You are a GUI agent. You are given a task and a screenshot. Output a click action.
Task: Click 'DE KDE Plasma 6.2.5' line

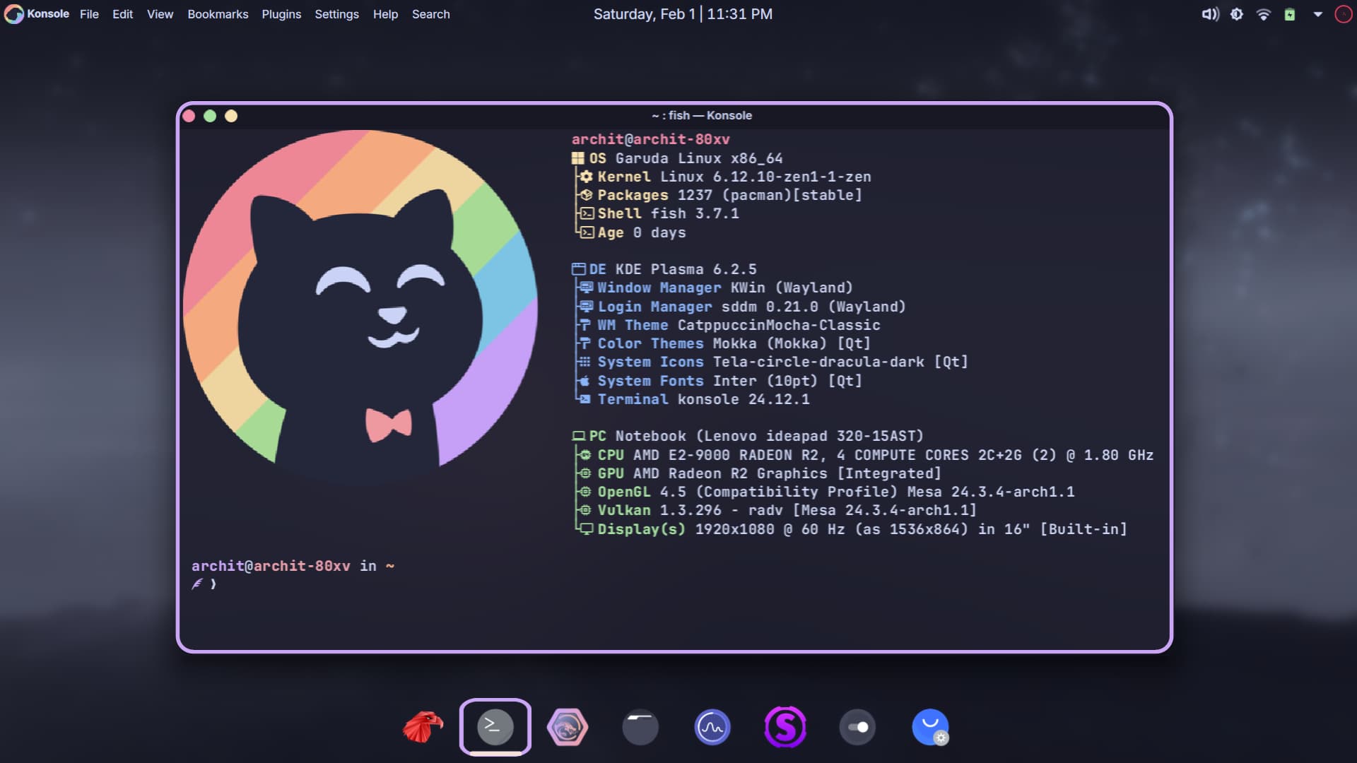tap(664, 269)
